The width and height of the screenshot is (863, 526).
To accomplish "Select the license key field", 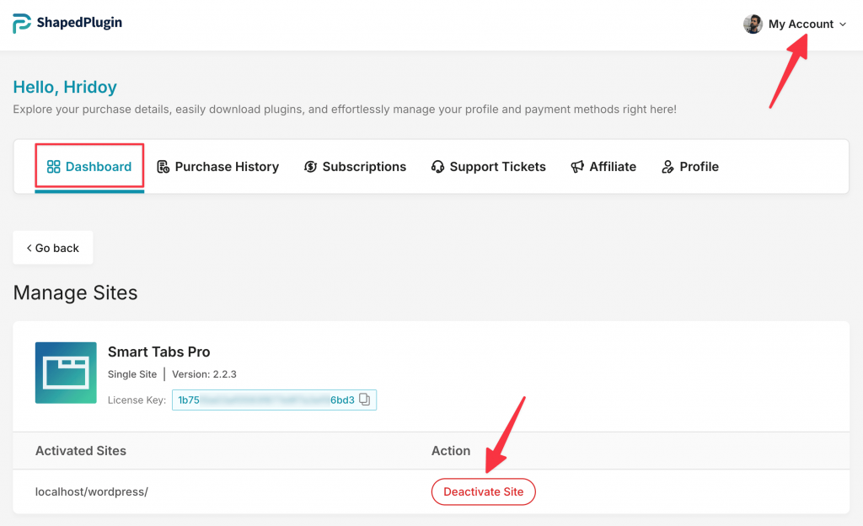I will pyautogui.click(x=274, y=400).
